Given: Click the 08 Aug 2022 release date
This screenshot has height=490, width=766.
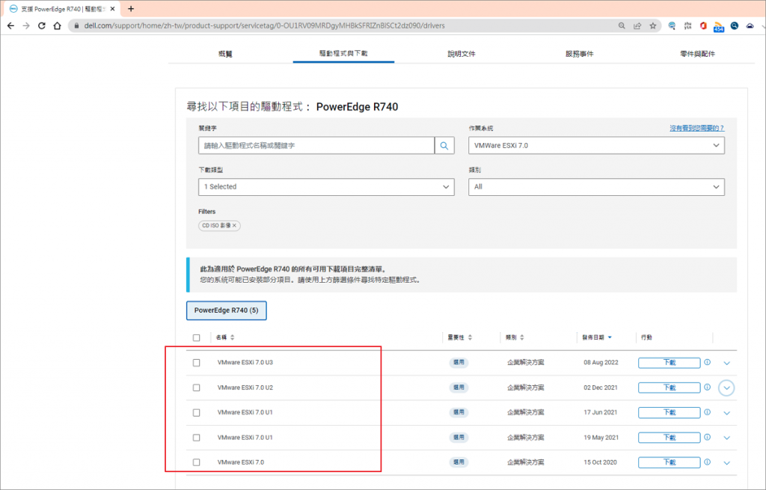Looking at the screenshot, I should click(x=601, y=363).
